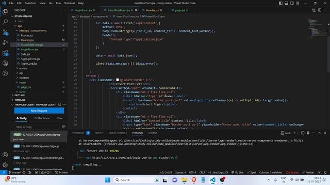Open the File menu
330x185 pixels.
11,3
